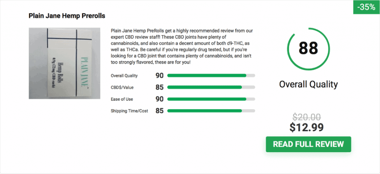
Task: Click the crossed-out $20.00 price
Action: pyautogui.click(x=307, y=117)
